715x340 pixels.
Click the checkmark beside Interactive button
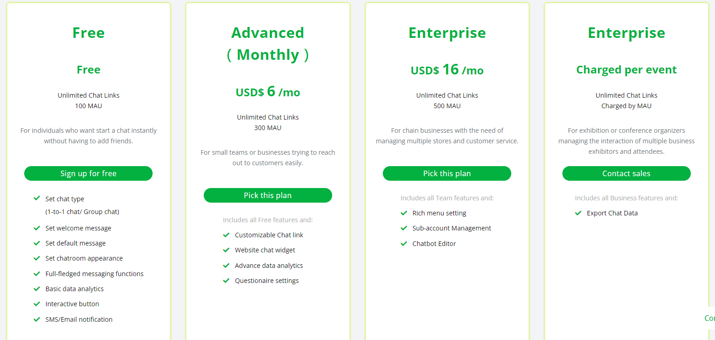37,303
